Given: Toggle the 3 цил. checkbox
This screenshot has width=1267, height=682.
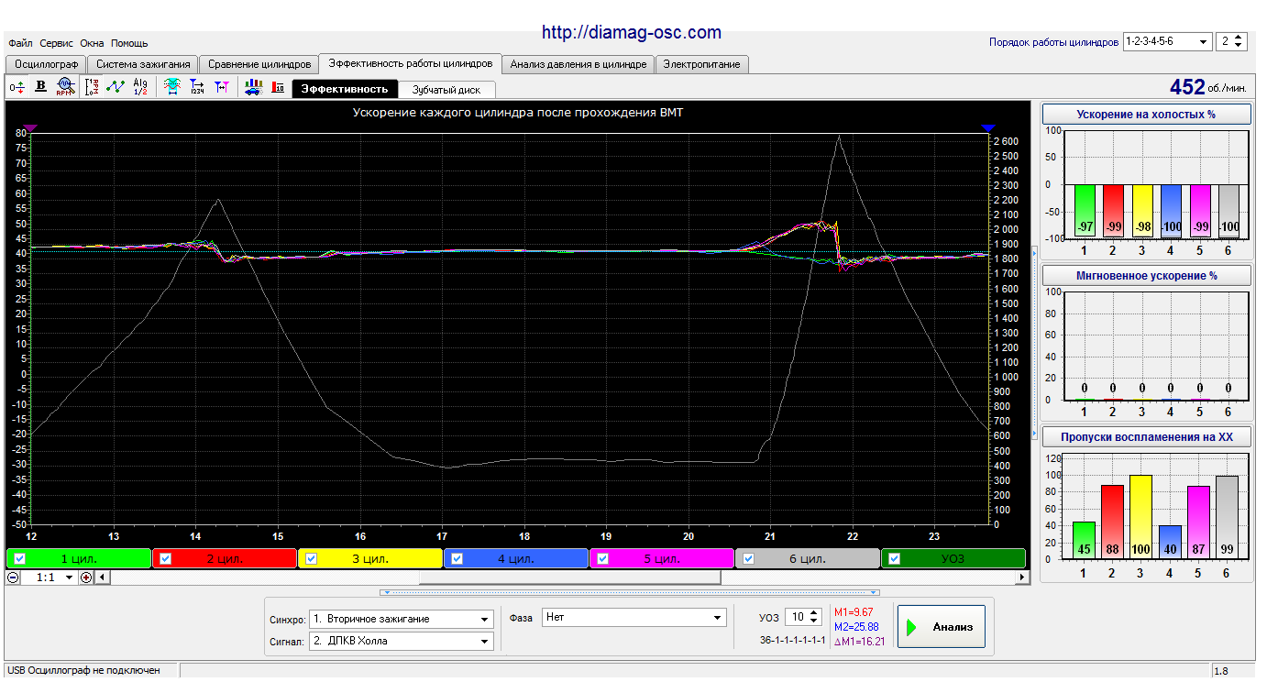Looking at the screenshot, I should point(311,558).
